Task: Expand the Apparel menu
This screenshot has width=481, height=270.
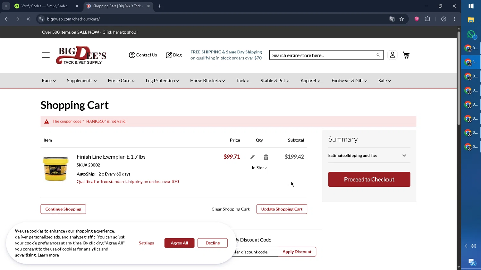Action: tap(310, 81)
